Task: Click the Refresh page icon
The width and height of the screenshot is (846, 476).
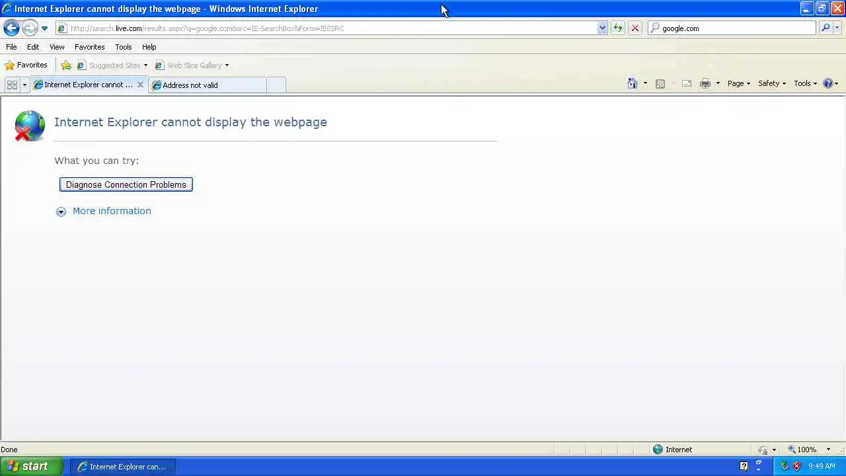Action: click(x=618, y=28)
